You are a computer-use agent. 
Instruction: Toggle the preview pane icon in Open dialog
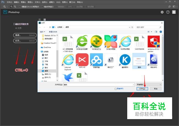156,32
